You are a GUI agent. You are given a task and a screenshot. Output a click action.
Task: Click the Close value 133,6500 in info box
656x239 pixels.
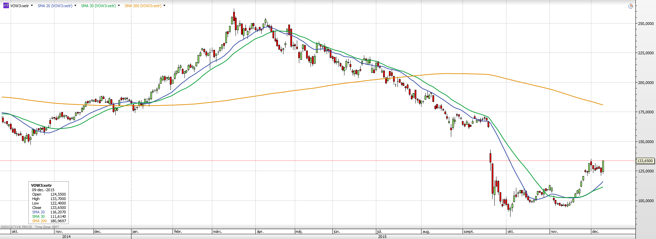58,208
